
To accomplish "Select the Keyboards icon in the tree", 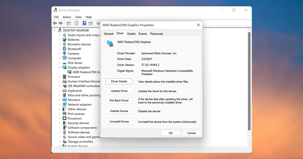I will coord(65,91).
